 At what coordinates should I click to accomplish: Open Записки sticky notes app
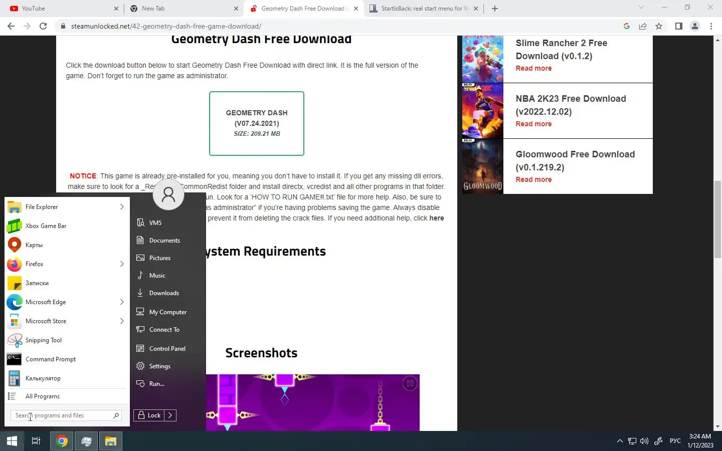[x=67, y=283]
